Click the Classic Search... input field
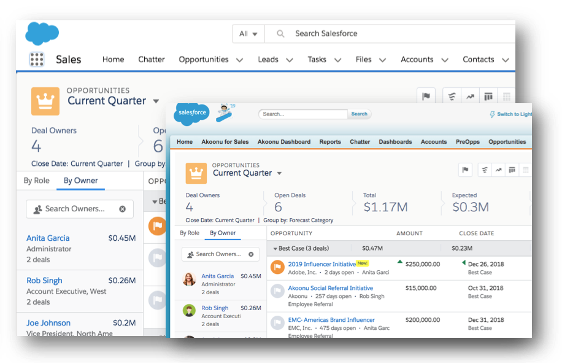 [303, 114]
